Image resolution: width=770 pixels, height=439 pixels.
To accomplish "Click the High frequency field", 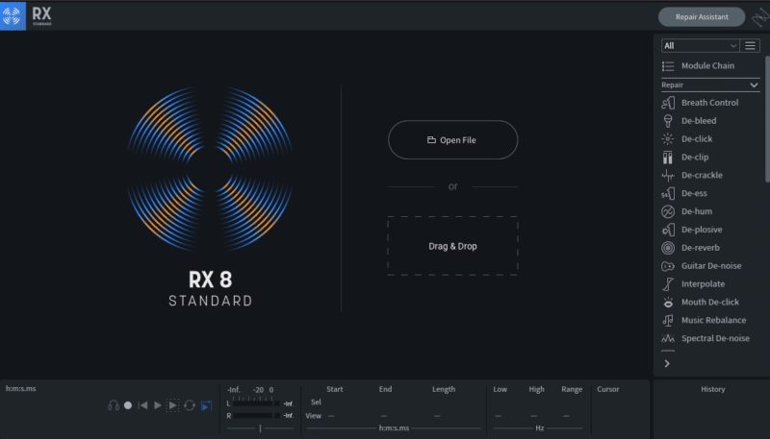I will (x=535, y=416).
